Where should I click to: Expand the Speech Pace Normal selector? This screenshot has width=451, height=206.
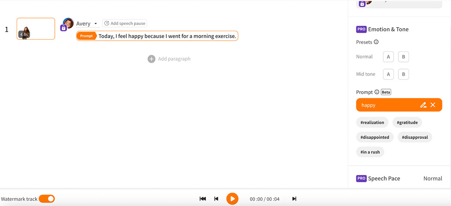pyautogui.click(x=433, y=179)
